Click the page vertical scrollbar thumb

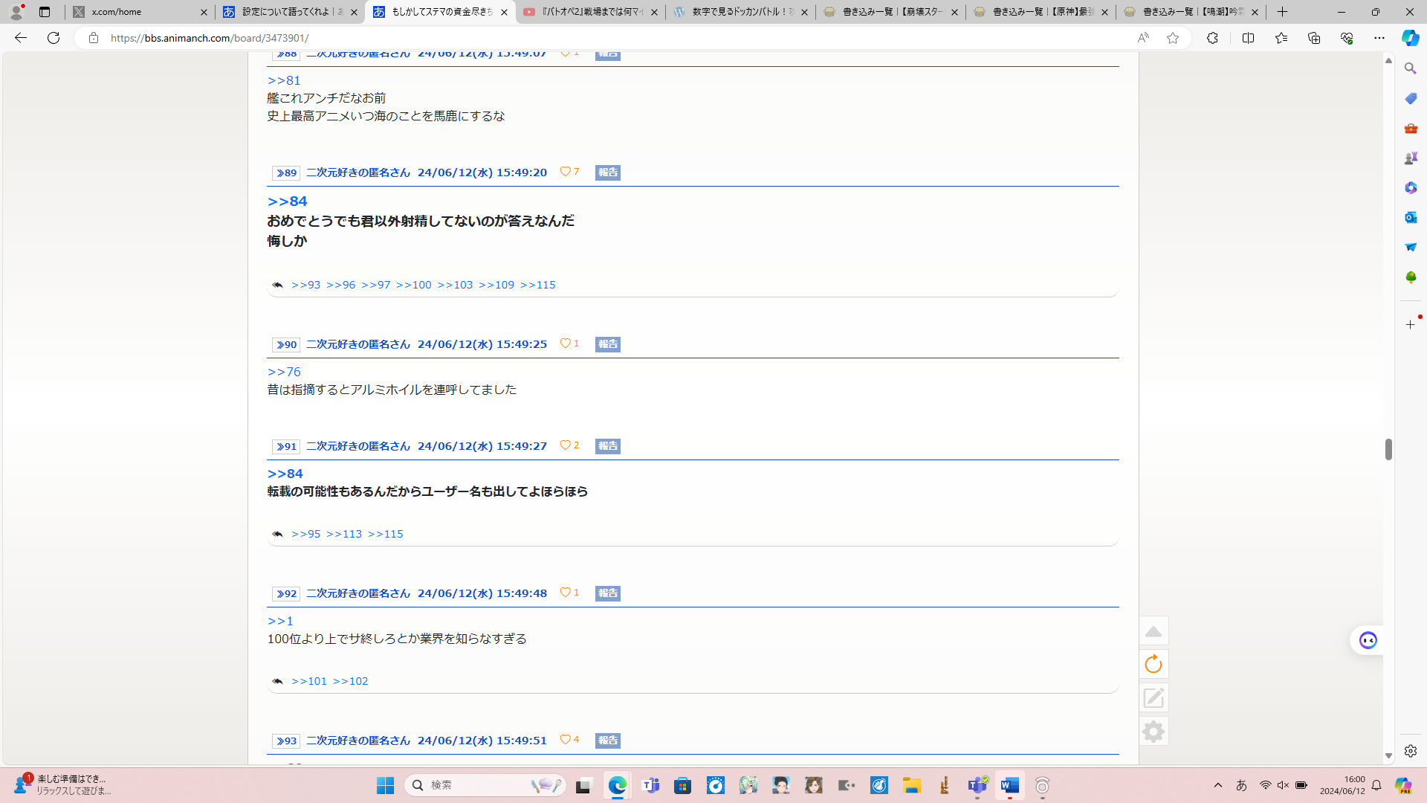point(1388,449)
